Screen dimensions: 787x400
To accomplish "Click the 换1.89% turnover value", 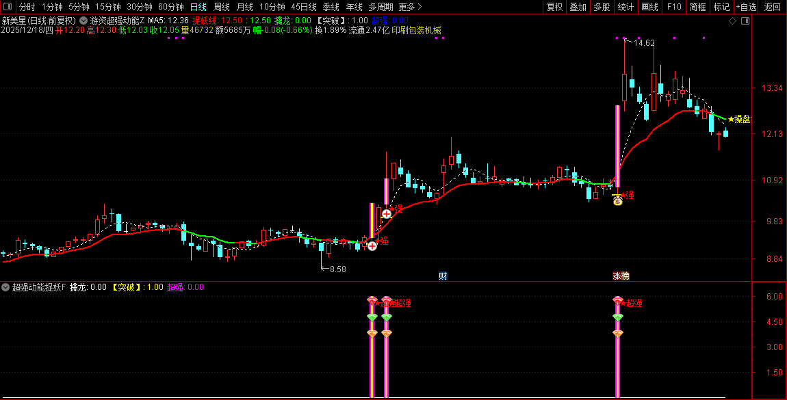I will [331, 30].
